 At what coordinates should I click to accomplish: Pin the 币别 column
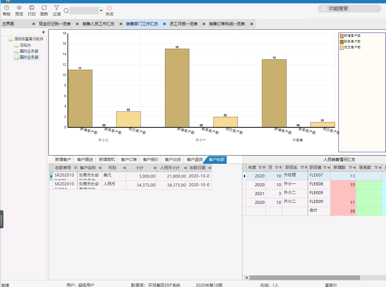tap(124, 168)
